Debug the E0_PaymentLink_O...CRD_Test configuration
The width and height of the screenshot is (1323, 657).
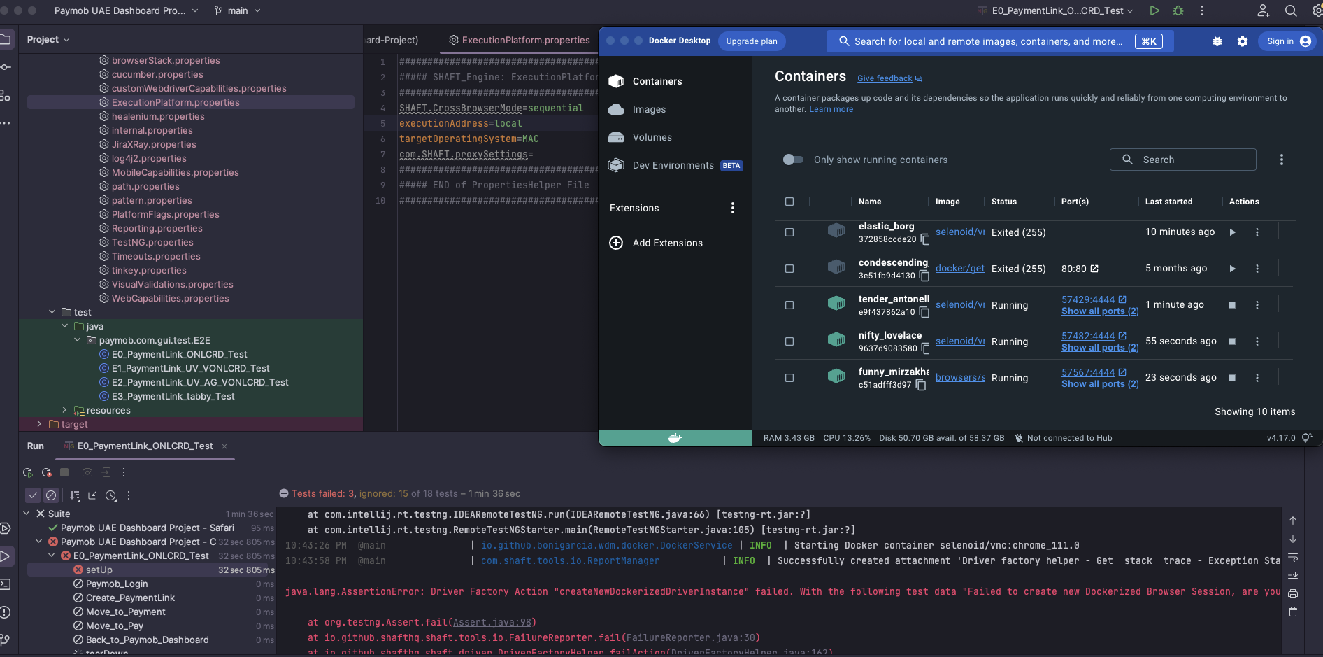1178,10
